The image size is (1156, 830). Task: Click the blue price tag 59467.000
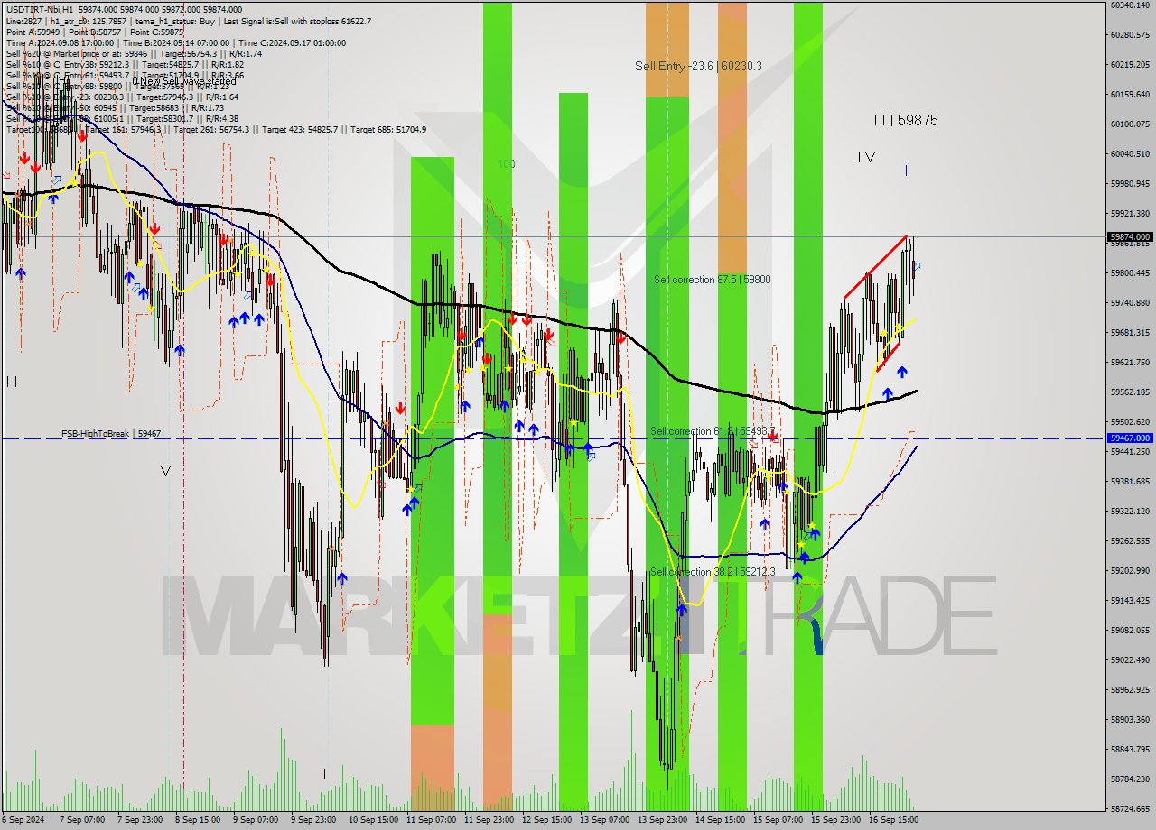(x=1131, y=438)
